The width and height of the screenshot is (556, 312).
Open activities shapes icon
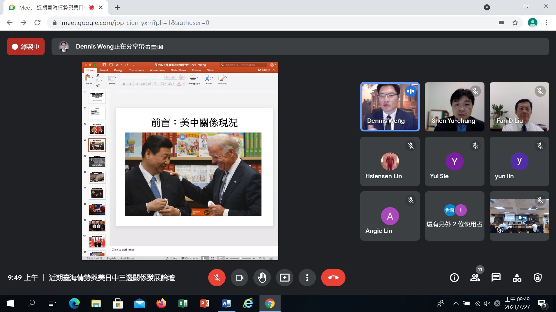[517, 278]
